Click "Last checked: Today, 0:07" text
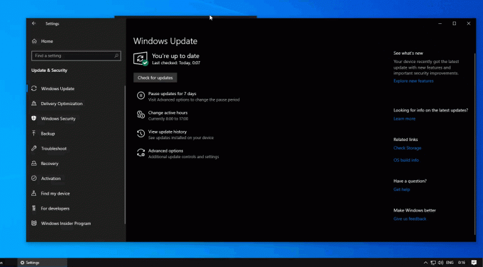The height and width of the screenshot is (267, 483). (176, 63)
